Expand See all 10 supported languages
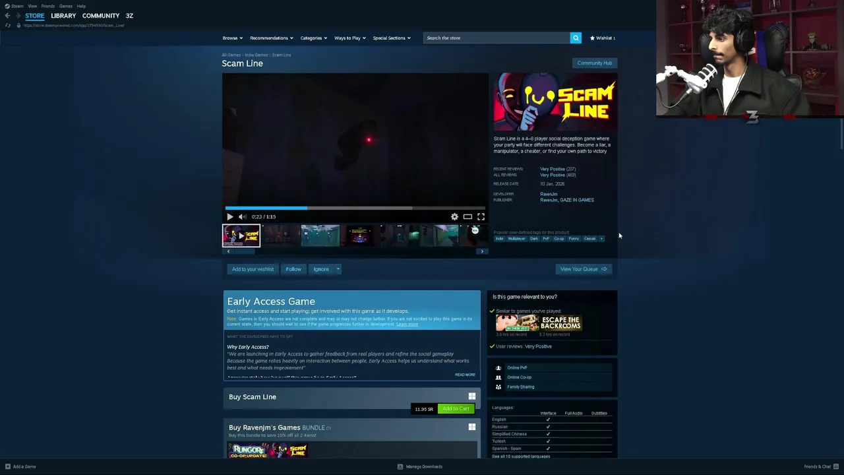Viewport: 844px width, 475px height. click(x=521, y=457)
